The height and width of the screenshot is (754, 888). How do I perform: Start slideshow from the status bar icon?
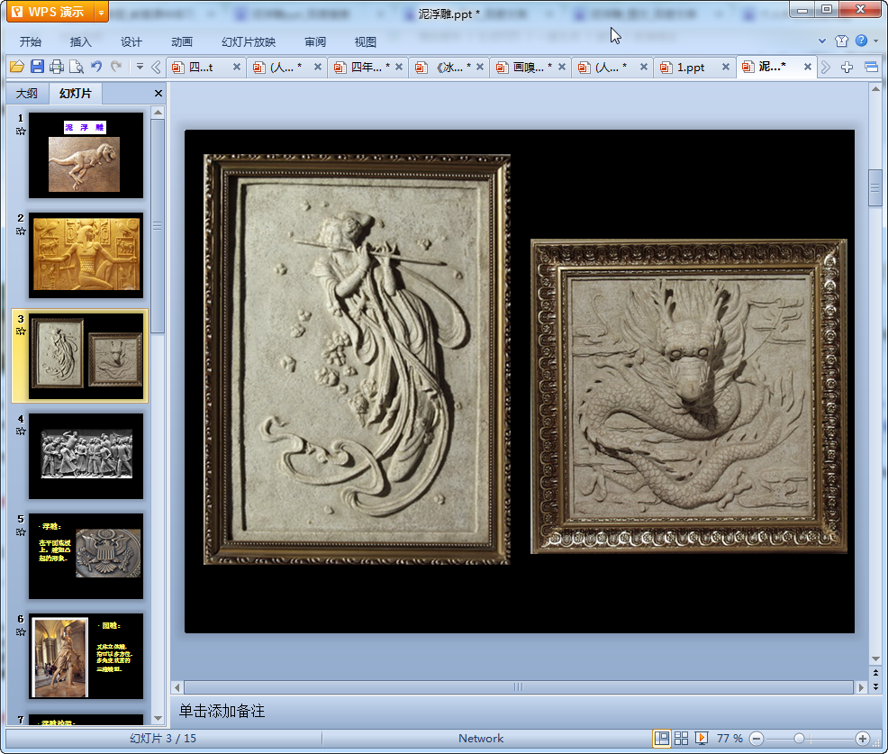[702, 739]
